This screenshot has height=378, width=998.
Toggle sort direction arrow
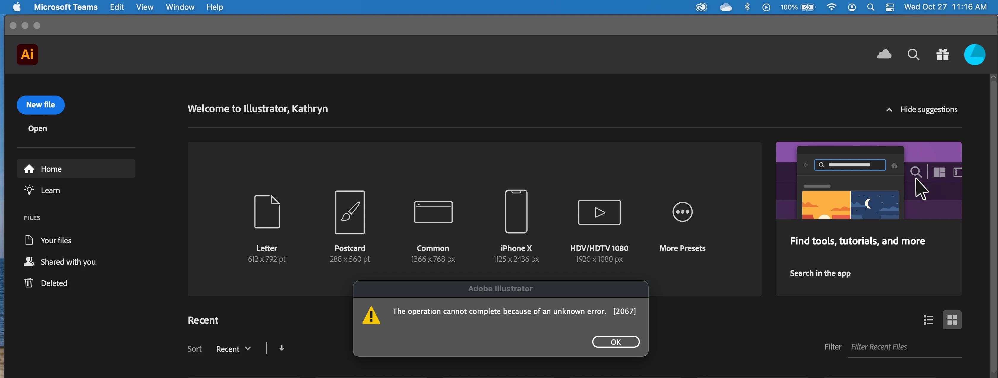coord(282,348)
